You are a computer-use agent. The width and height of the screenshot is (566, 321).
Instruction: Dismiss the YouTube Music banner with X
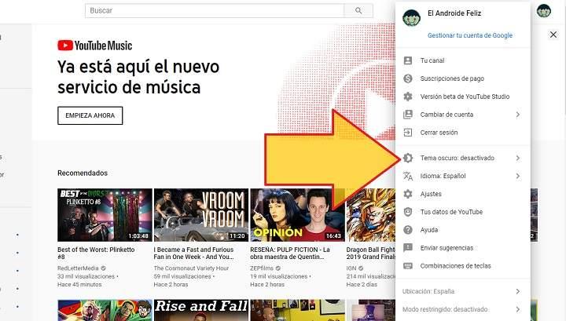[x=553, y=35]
